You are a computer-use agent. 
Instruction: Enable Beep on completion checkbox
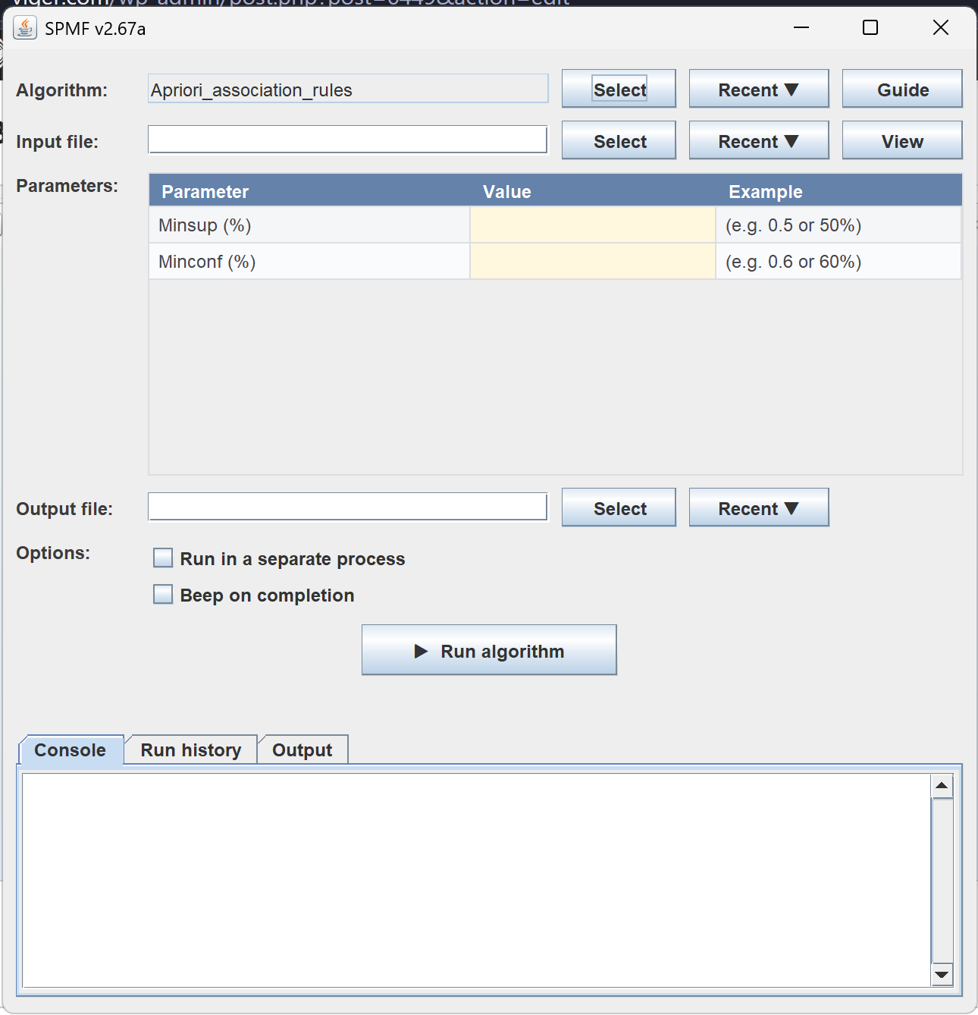[163, 595]
